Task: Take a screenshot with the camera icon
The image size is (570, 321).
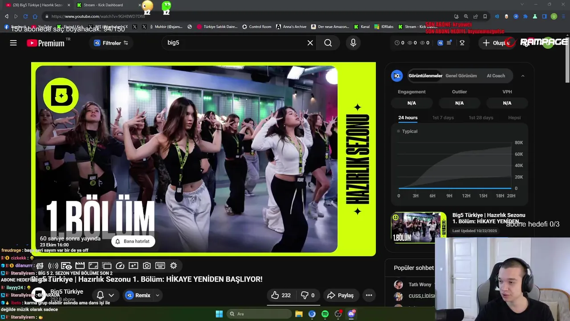Action: (x=147, y=266)
